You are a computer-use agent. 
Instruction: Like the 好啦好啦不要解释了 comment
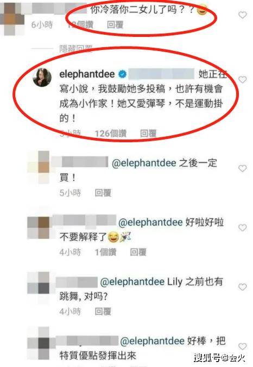click(x=243, y=227)
